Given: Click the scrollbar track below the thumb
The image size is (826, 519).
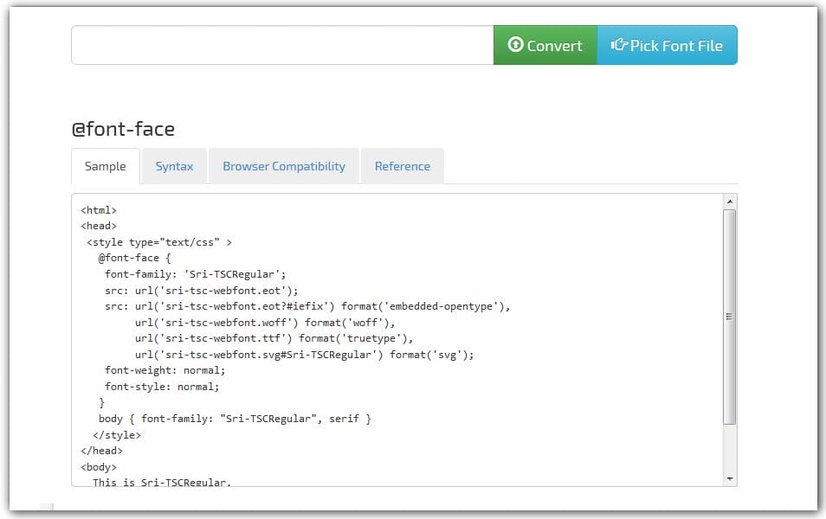Looking at the screenshot, I should coord(730,448).
